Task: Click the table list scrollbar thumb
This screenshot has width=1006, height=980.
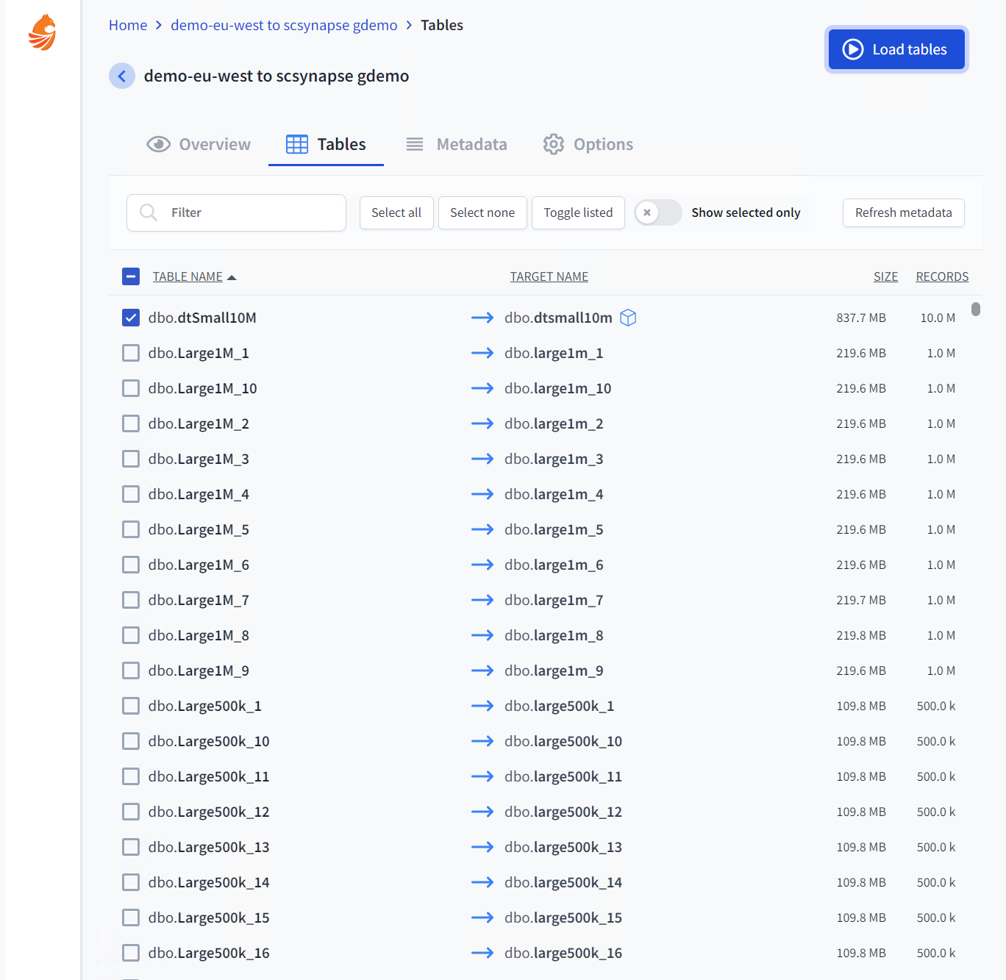Action: (x=976, y=309)
